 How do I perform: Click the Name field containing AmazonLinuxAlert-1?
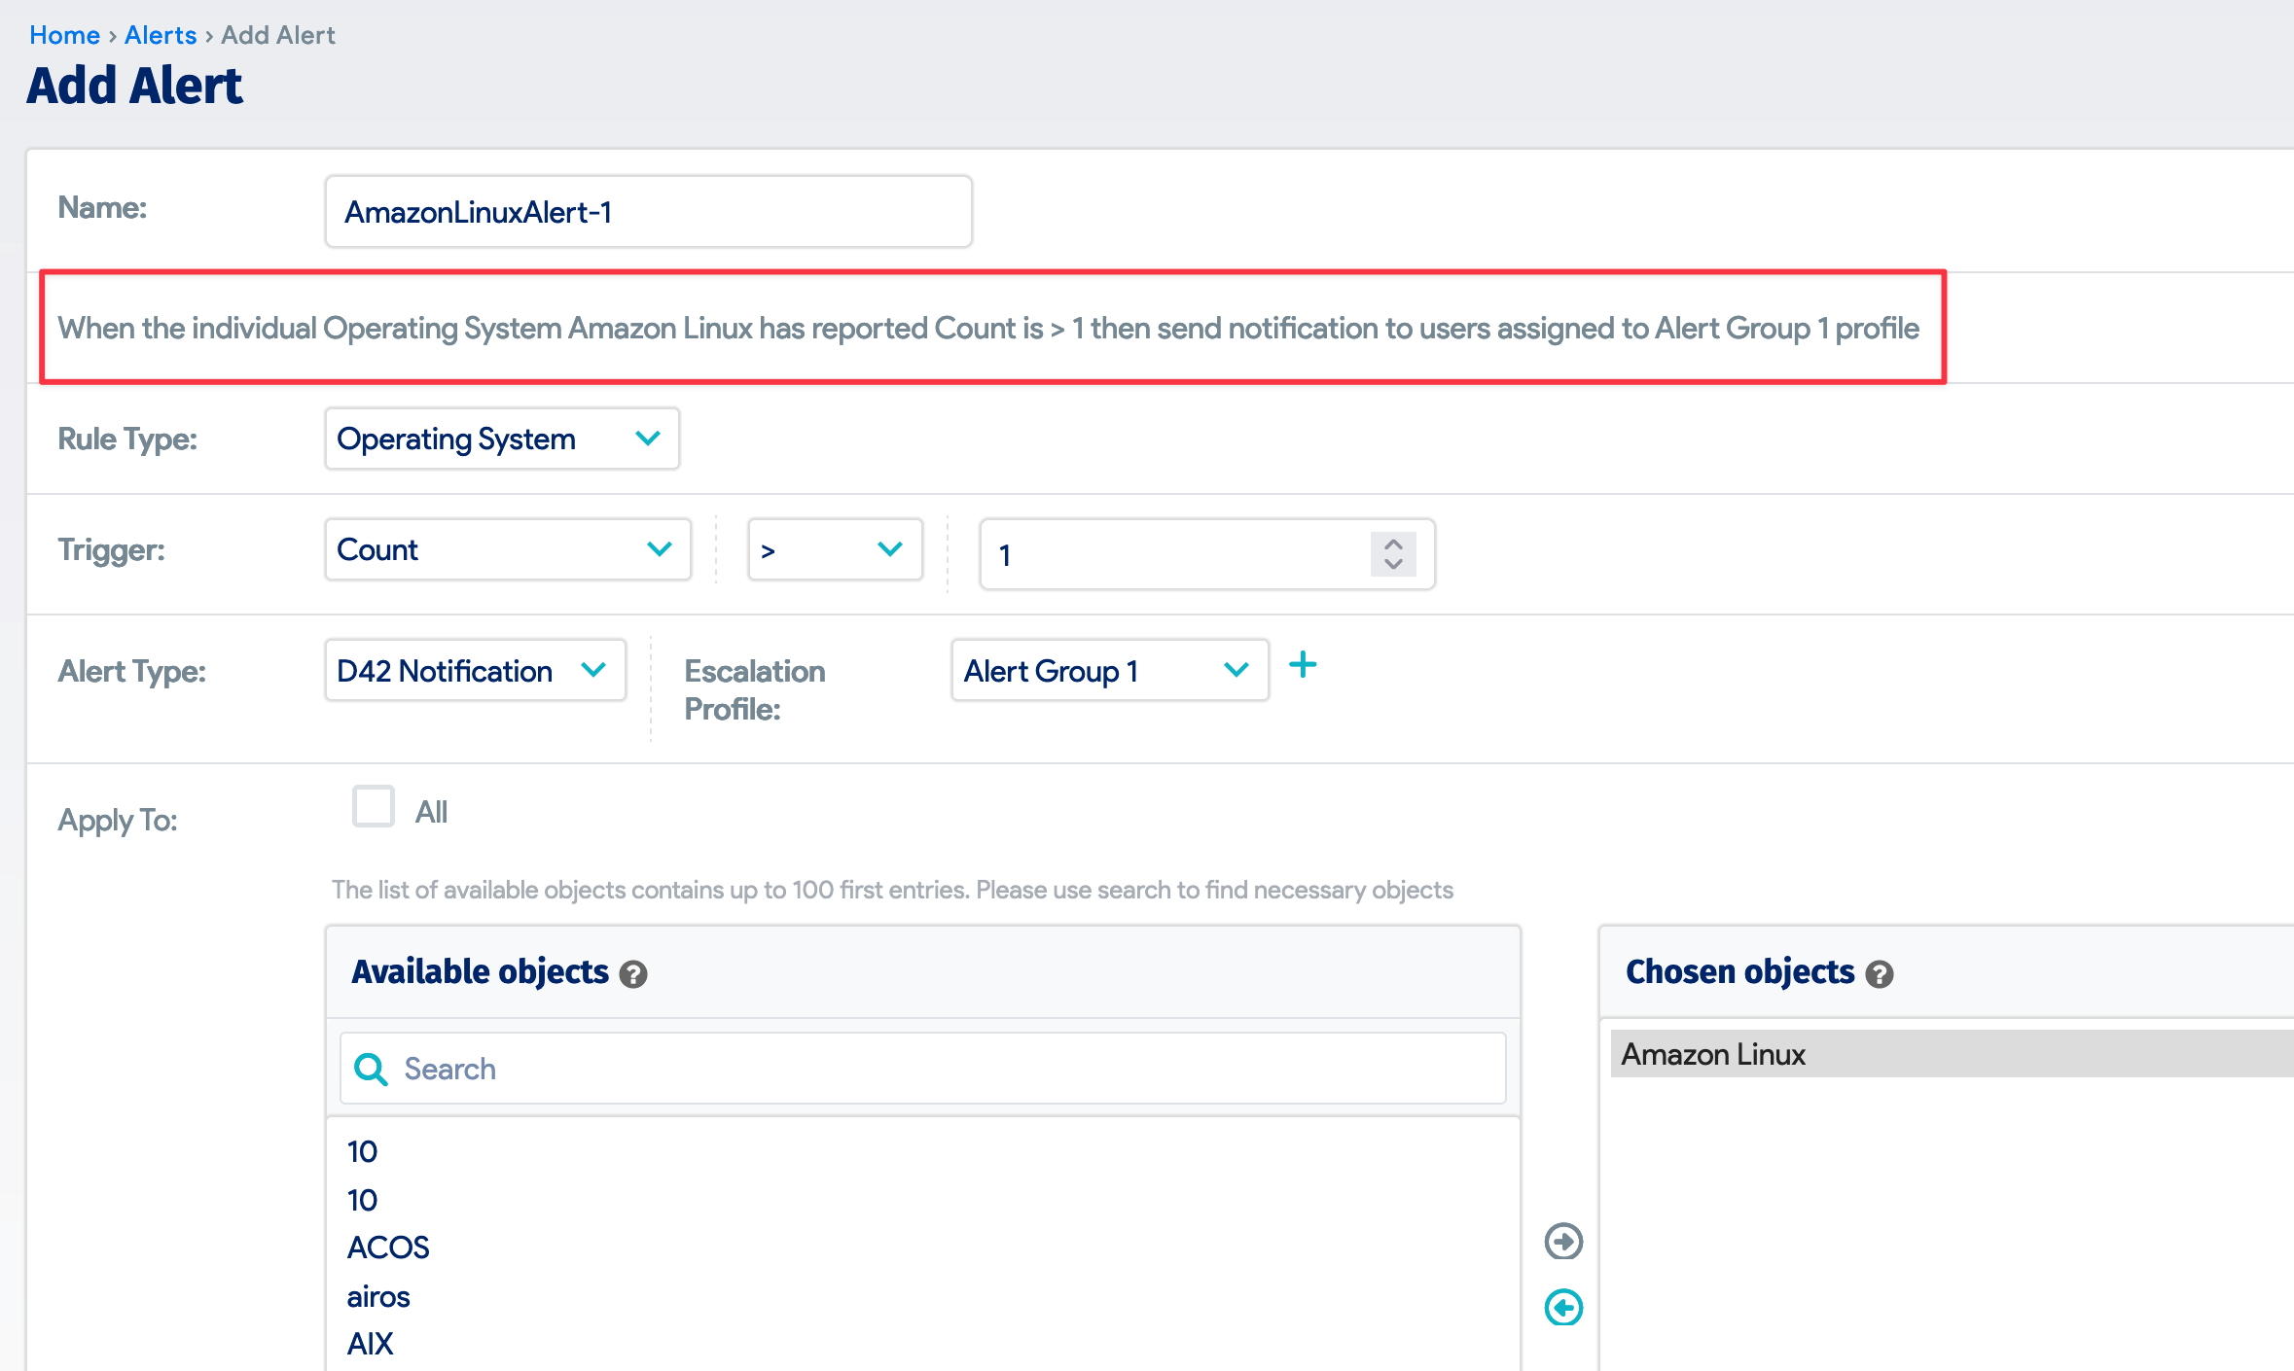[648, 211]
